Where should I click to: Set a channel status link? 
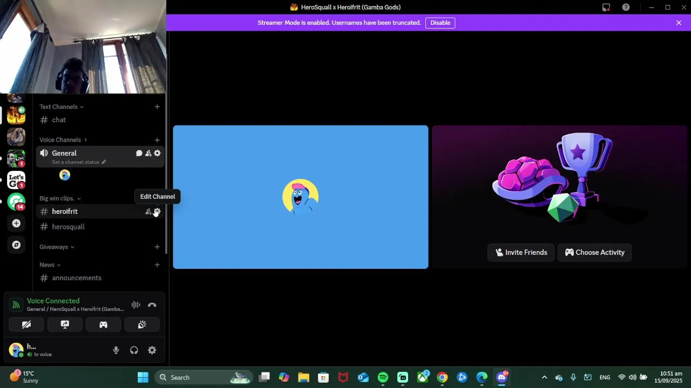point(76,162)
